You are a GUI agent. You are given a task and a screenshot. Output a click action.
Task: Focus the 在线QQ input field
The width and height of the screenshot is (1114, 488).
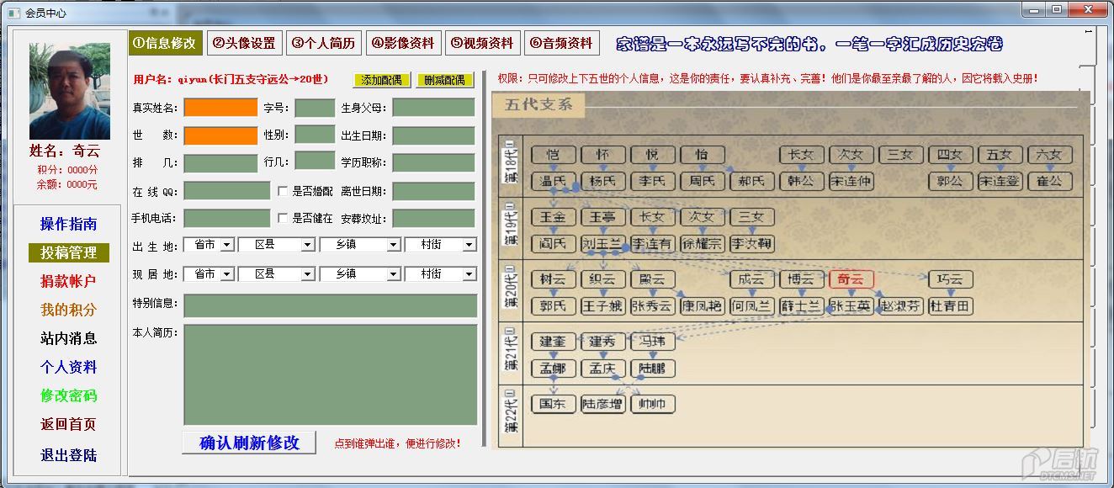227,191
